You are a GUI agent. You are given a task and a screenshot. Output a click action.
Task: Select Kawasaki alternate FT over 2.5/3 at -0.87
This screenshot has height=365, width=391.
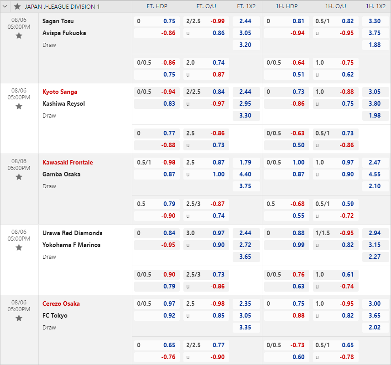pos(206,204)
